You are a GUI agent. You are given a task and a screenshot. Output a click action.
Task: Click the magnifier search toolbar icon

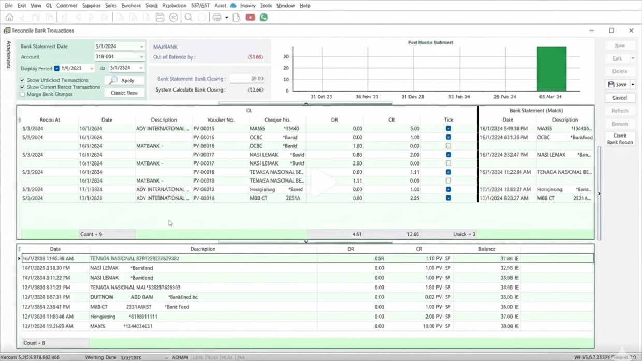tap(188, 18)
